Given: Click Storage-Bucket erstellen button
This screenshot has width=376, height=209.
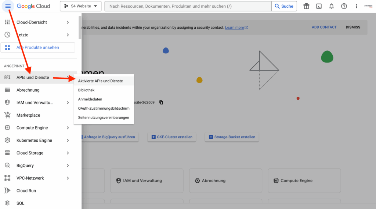Looking at the screenshot, I should pos(232,137).
